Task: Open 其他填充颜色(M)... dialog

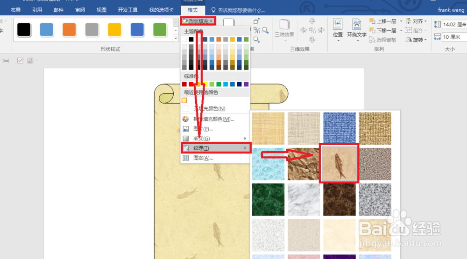Action: pos(215,119)
